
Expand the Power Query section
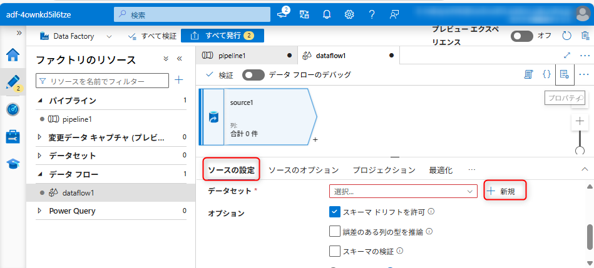[x=39, y=211]
